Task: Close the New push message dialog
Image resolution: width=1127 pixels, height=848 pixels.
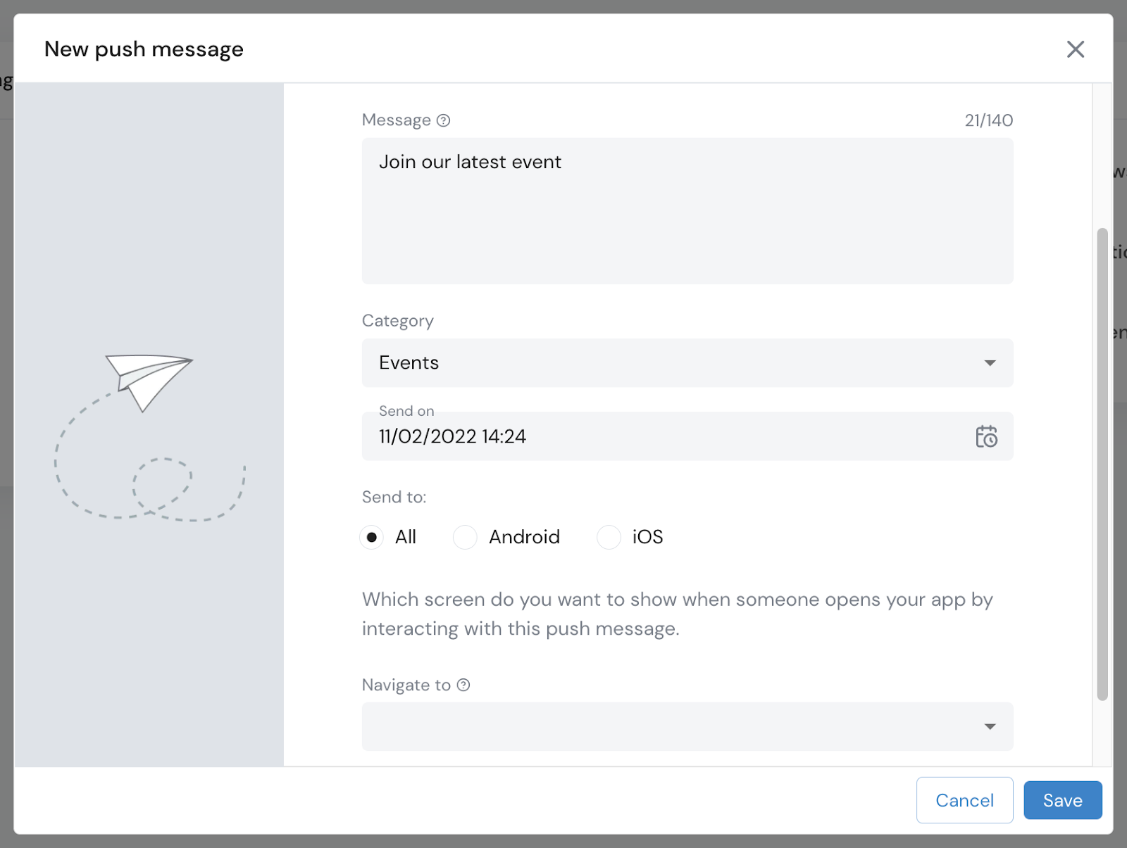Action: (1075, 49)
